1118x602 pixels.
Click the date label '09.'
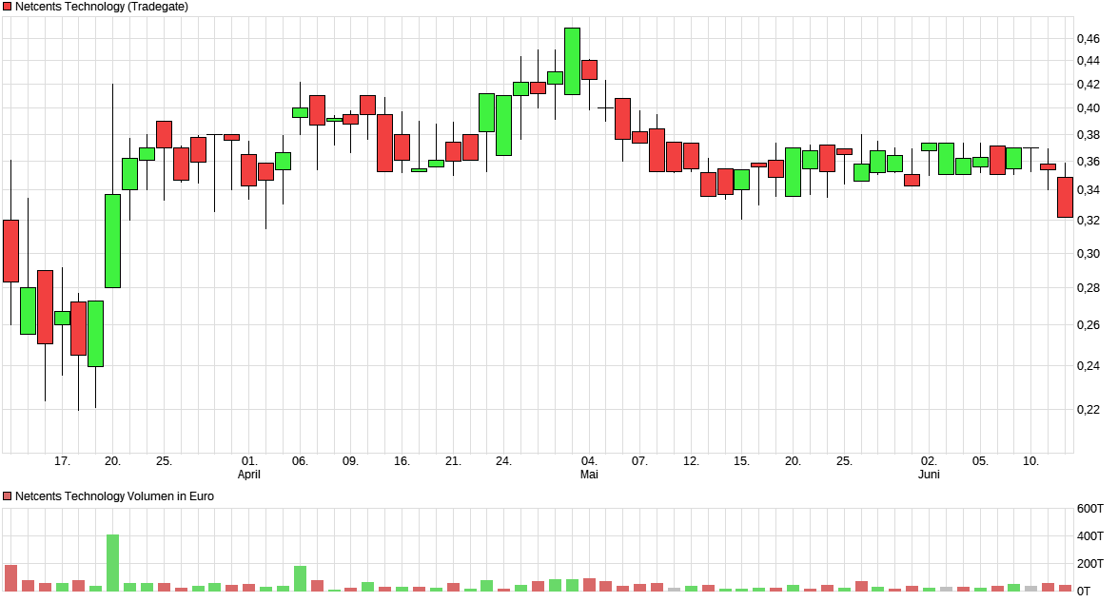(x=350, y=461)
